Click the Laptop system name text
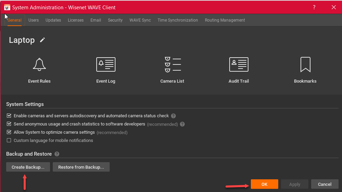The height and width of the screenshot is (192, 342). [22, 40]
